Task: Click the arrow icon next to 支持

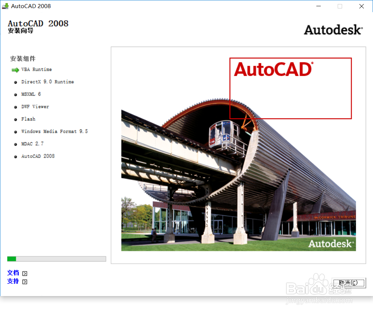Action: 25,282
